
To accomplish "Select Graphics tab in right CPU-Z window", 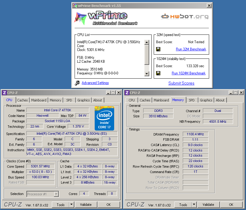I will [x=206, y=100].
